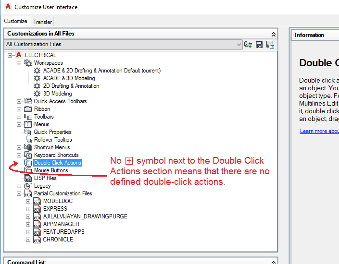Click the Command List panel header
This screenshot has height=264, width=339.
[x=140, y=262]
